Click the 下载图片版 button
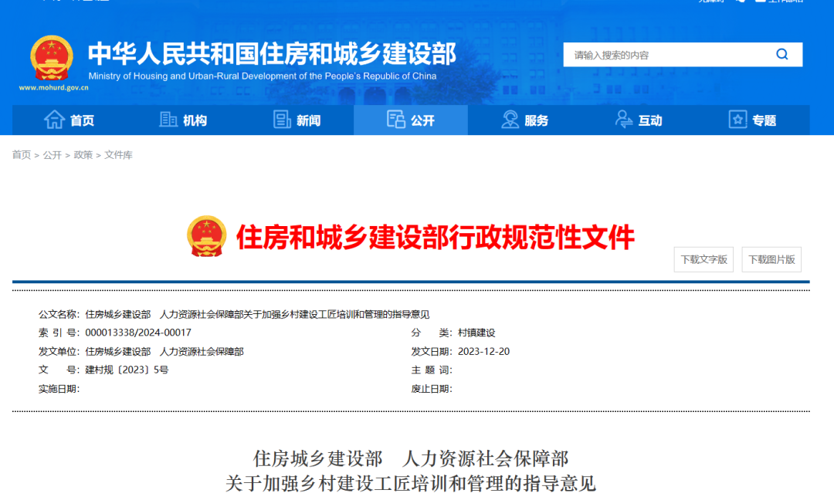The width and height of the screenshot is (834, 500). pos(771,259)
